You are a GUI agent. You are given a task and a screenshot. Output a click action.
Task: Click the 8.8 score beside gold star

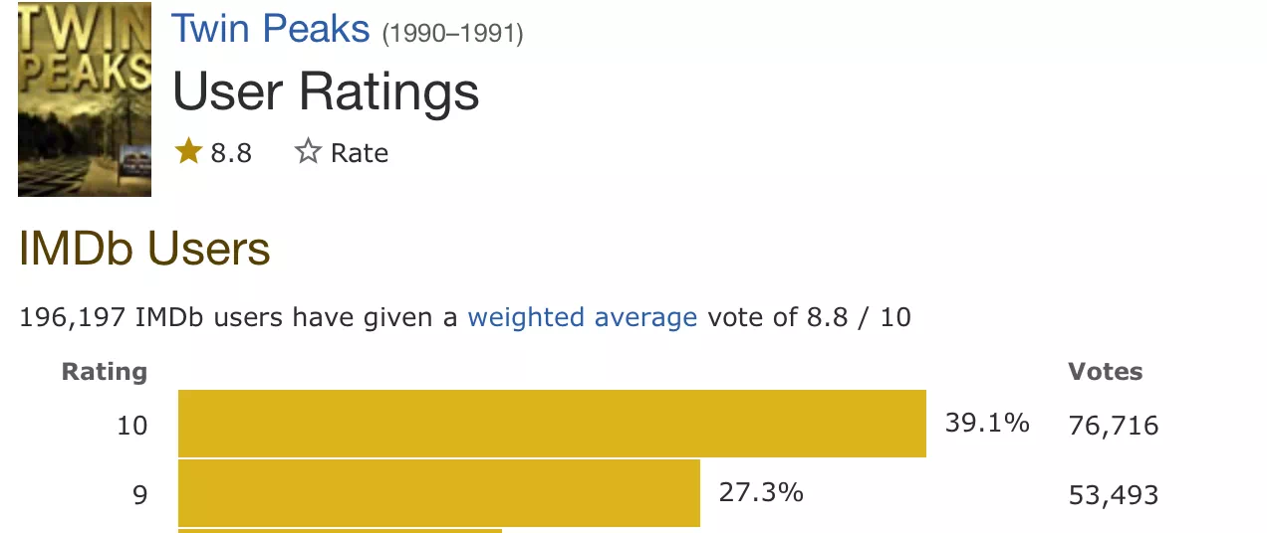[x=231, y=153]
